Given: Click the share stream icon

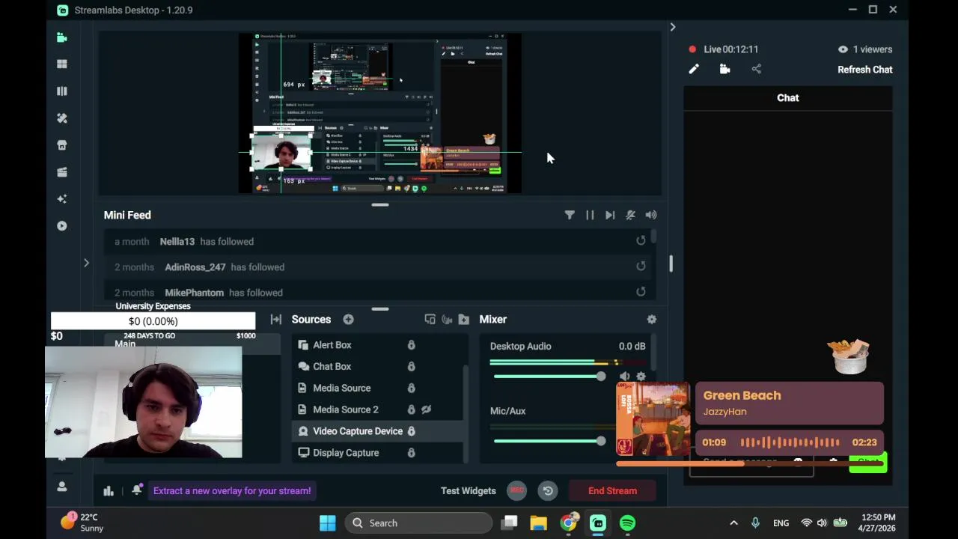Looking at the screenshot, I should 756,69.
